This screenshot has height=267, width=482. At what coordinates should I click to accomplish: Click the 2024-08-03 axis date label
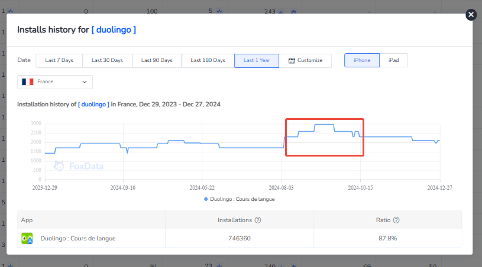pos(282,187)
